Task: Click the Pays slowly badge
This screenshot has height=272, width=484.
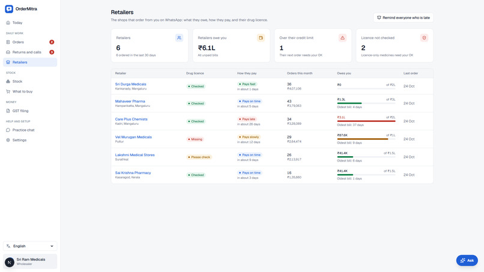Action: [249, 137]
